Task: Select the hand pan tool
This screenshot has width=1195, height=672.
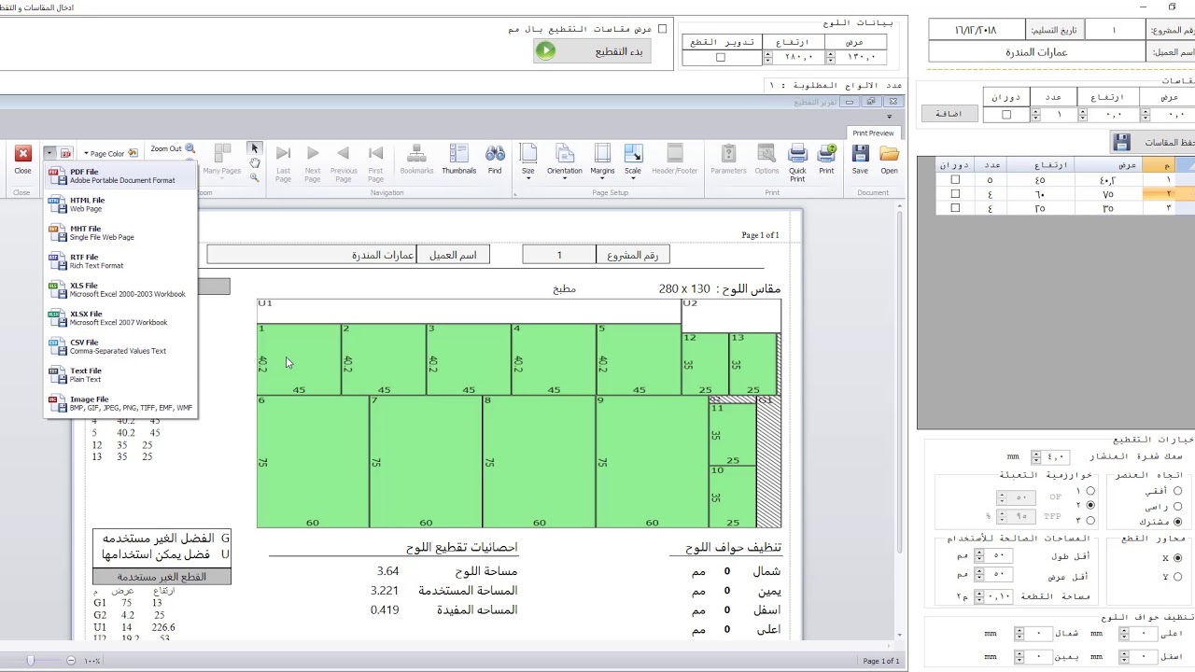Action: (x=254, y=163)
